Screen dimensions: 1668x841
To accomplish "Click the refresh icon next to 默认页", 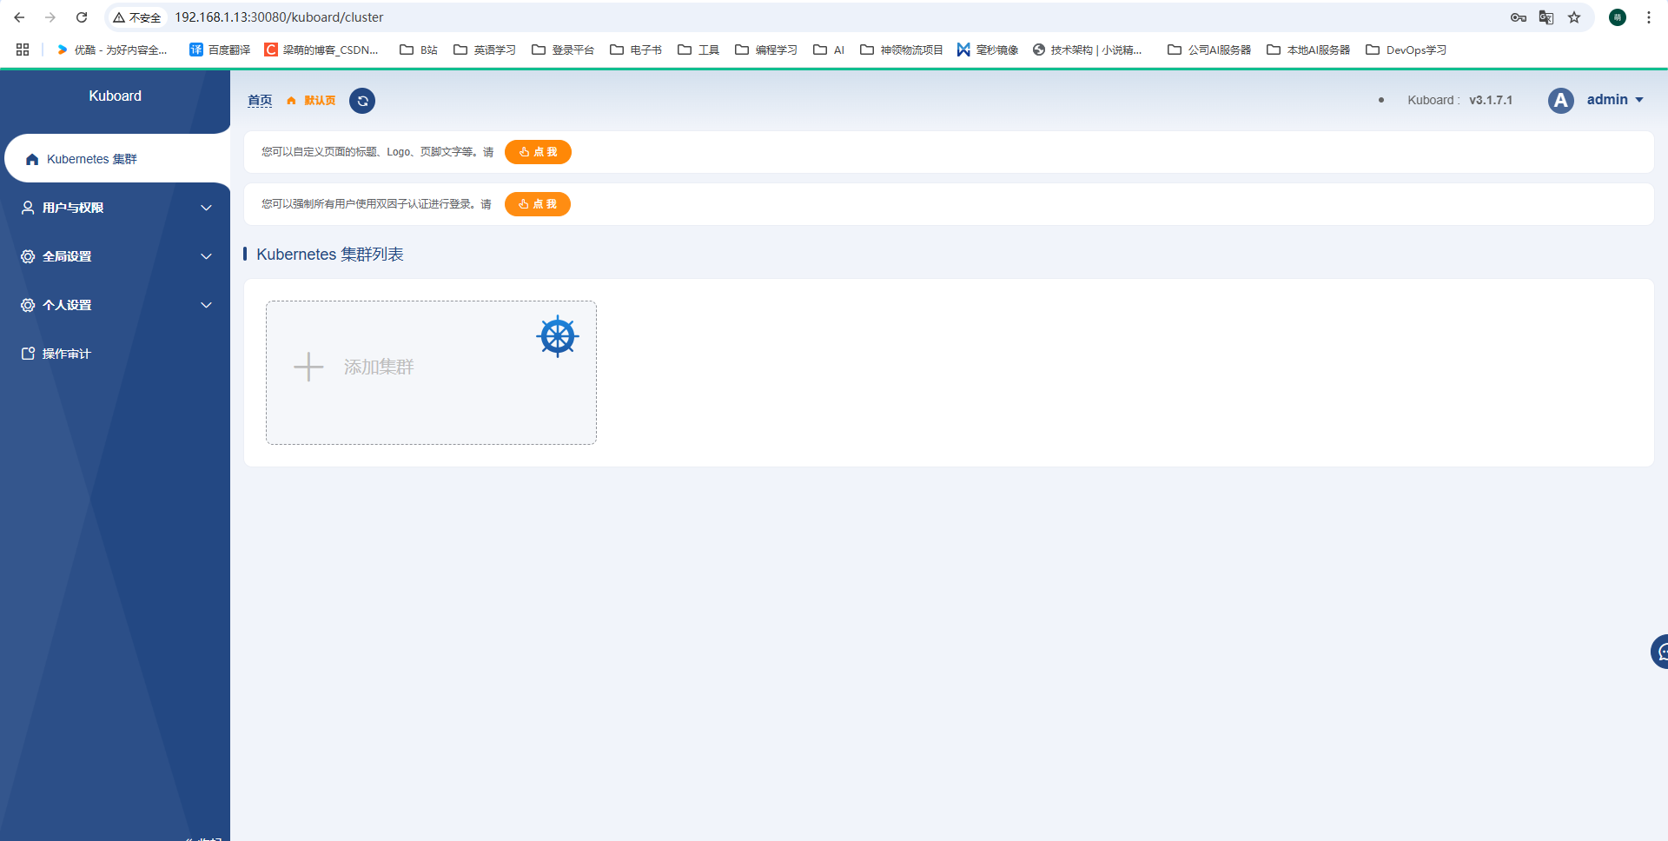I will (362, 101).
